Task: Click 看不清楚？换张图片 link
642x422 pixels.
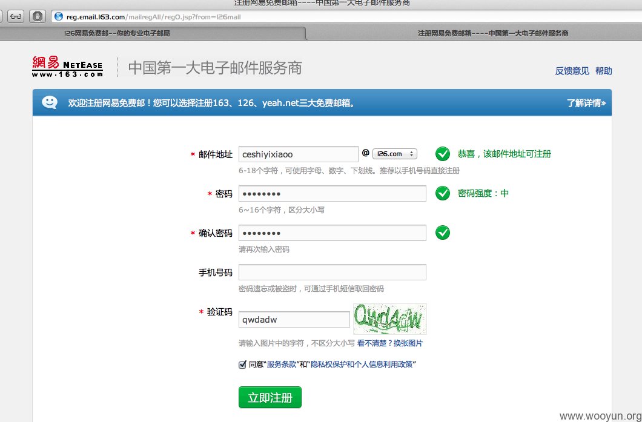Action: tap(390, 343)
